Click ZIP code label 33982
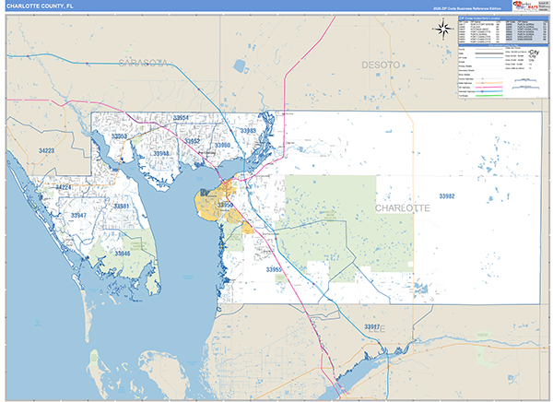This screenshot has width=553, height=402. 447,196
